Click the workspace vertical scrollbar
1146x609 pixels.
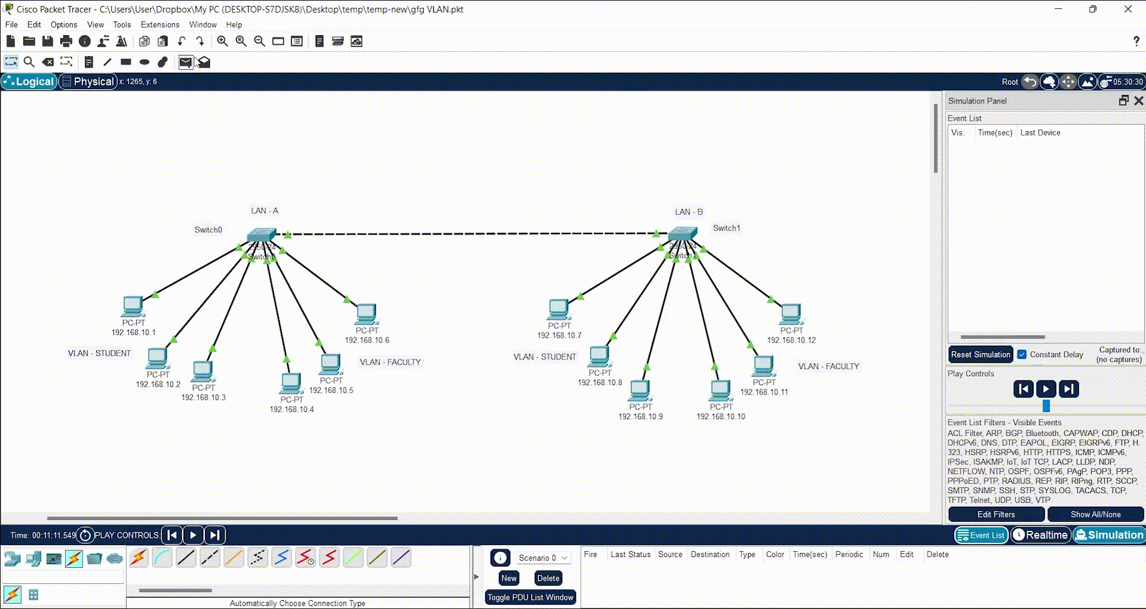936,139
